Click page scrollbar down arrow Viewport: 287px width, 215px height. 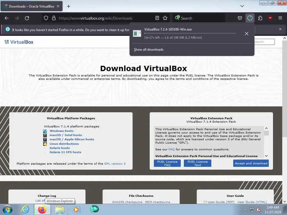pos(284,202)
